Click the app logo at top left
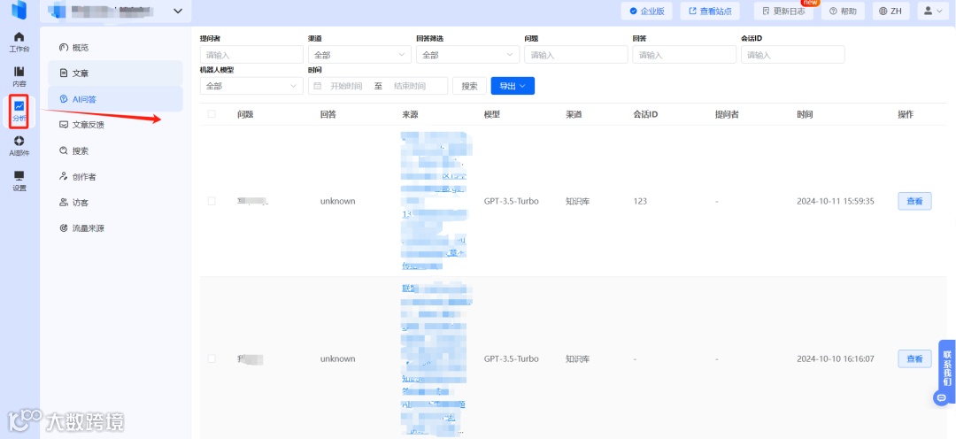 pyautogui.click(x=19, y=11)
